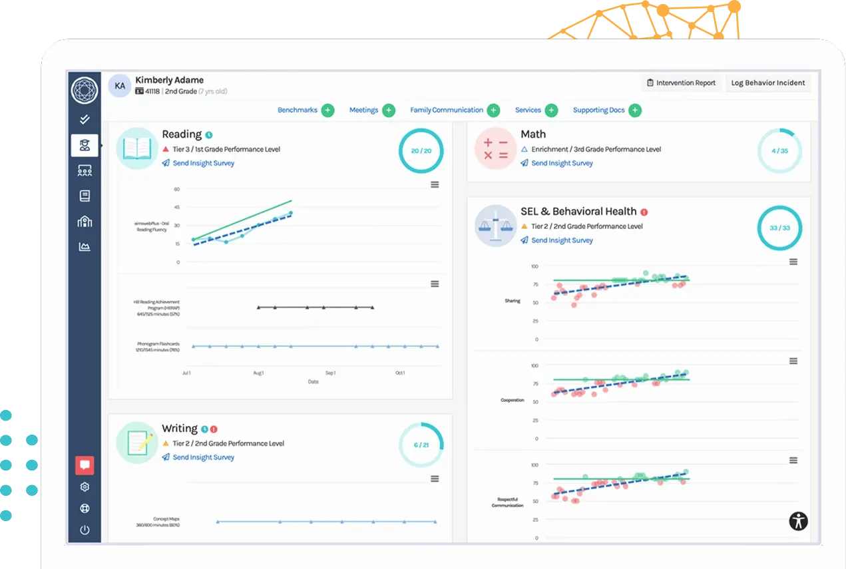Open the notebook icon in the sidebar

point(84,195)
